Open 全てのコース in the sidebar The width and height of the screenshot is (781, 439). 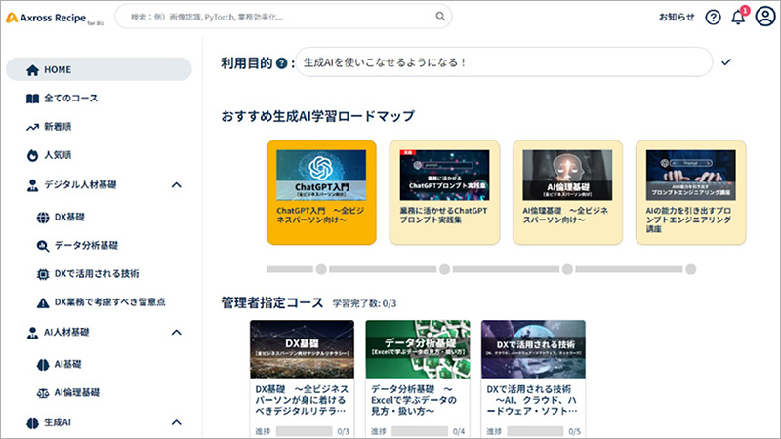(70, 98)
